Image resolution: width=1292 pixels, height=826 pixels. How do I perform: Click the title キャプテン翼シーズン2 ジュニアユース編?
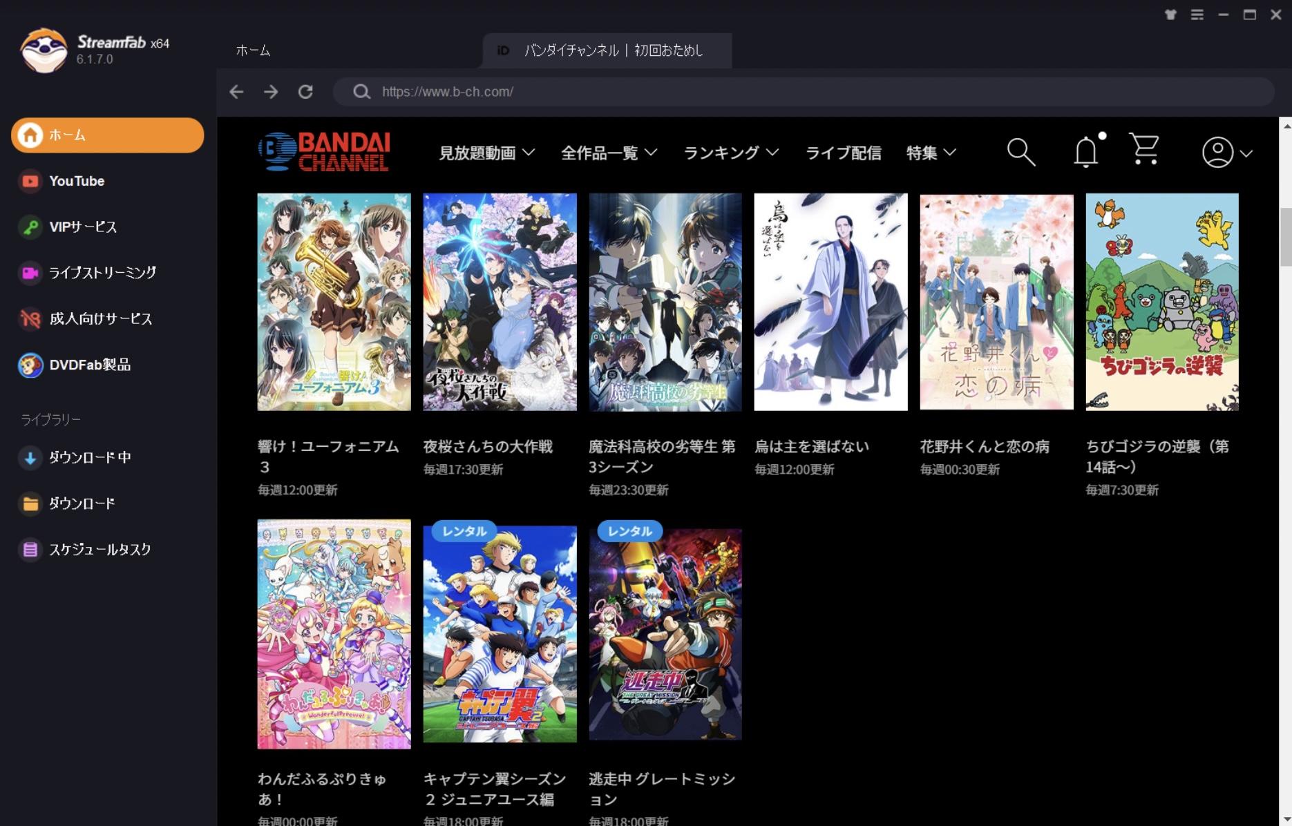[x=495, y=789]
